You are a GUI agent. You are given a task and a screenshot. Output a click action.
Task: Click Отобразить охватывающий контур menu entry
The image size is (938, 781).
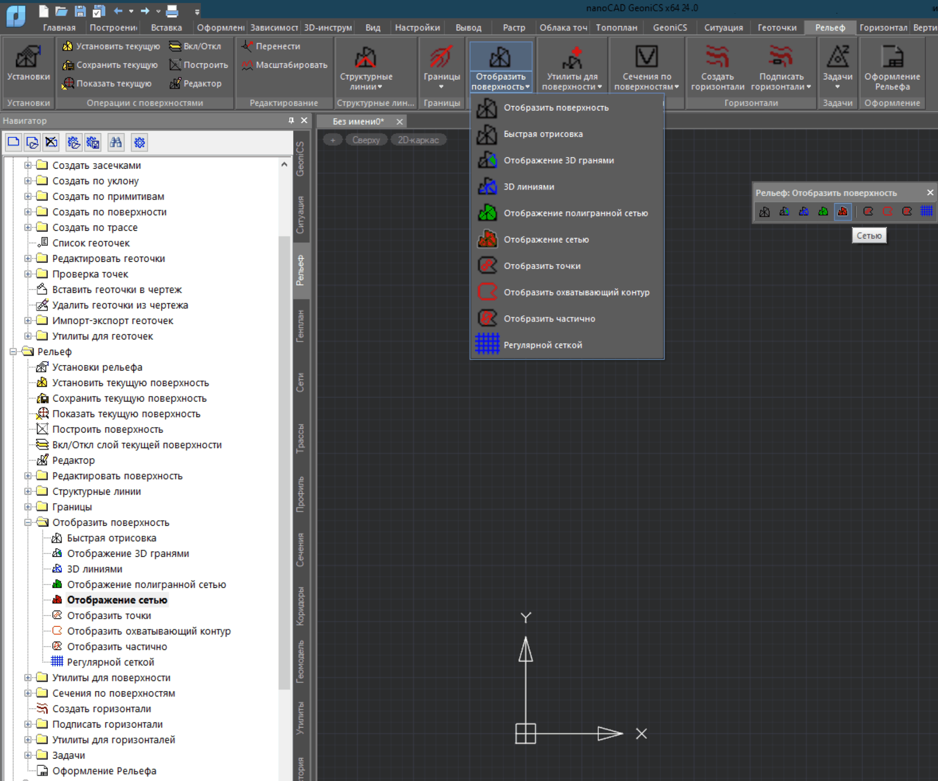576,292
